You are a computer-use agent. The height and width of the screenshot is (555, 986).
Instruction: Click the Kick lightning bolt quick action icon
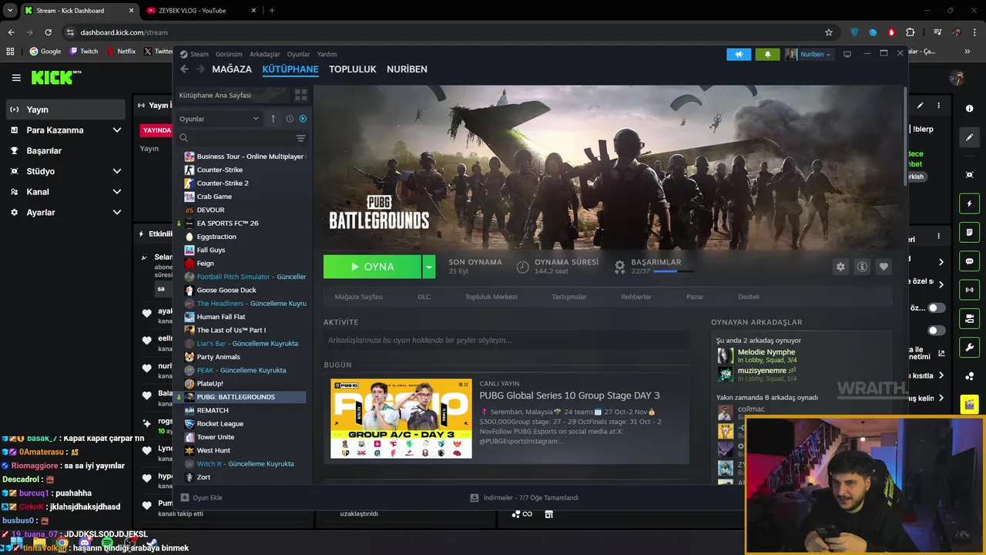970,204
